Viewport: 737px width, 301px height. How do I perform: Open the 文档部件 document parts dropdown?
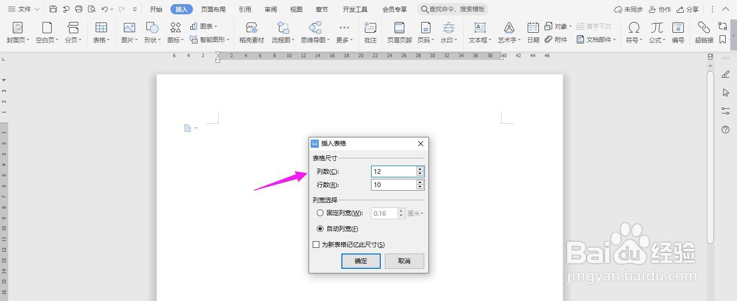point(597,39)
